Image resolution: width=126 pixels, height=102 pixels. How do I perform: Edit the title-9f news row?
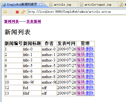[x=81, y=82]
